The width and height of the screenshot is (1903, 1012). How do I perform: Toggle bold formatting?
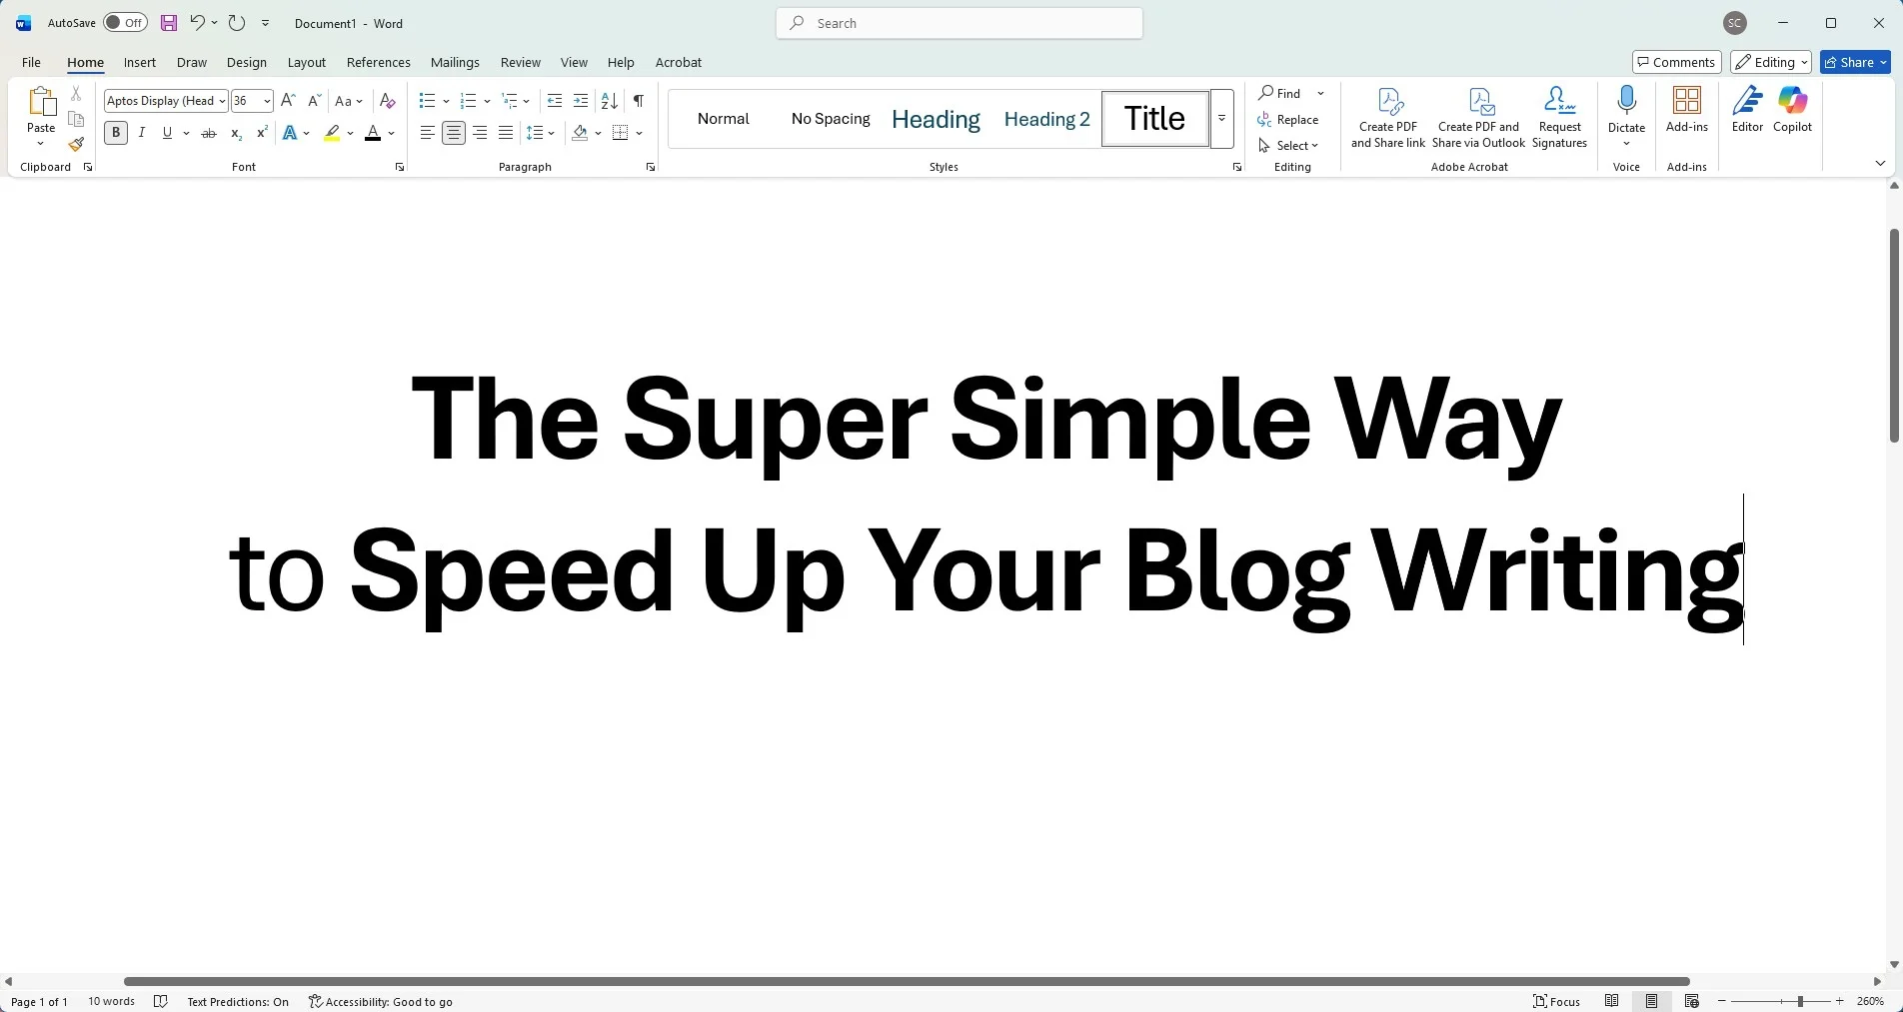(115, 132)
